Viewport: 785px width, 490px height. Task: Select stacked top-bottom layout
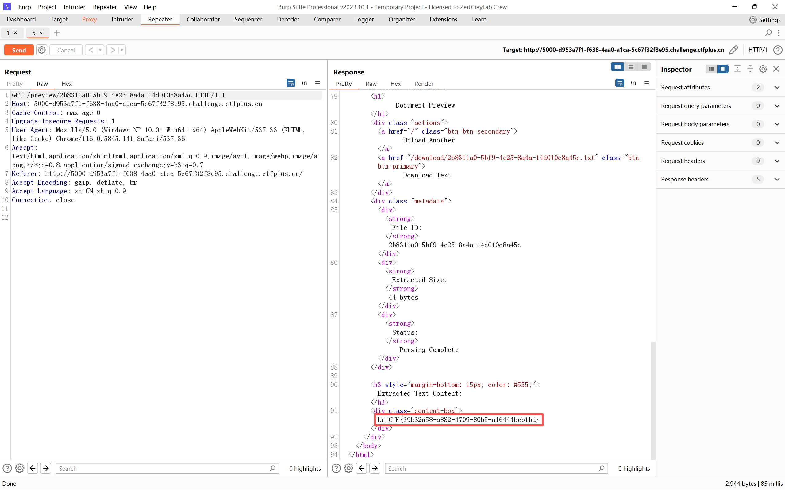(631, 67)
